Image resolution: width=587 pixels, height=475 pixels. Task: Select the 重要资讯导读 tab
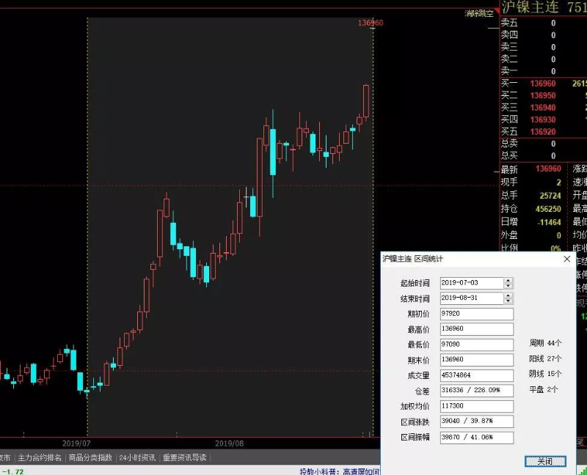coord(185,457)
